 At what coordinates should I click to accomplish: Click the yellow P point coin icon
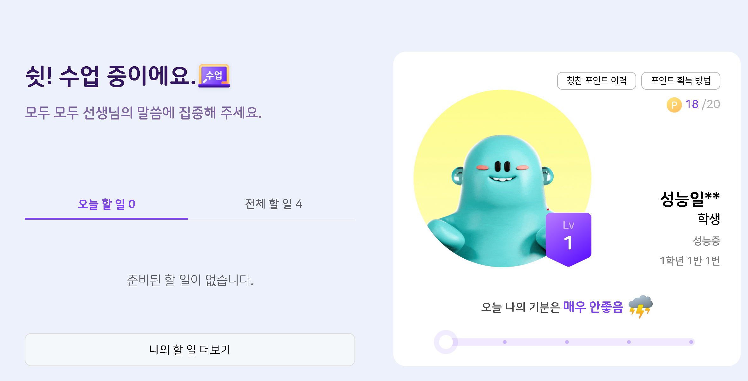pyautogui.click(x=674, y=105)
